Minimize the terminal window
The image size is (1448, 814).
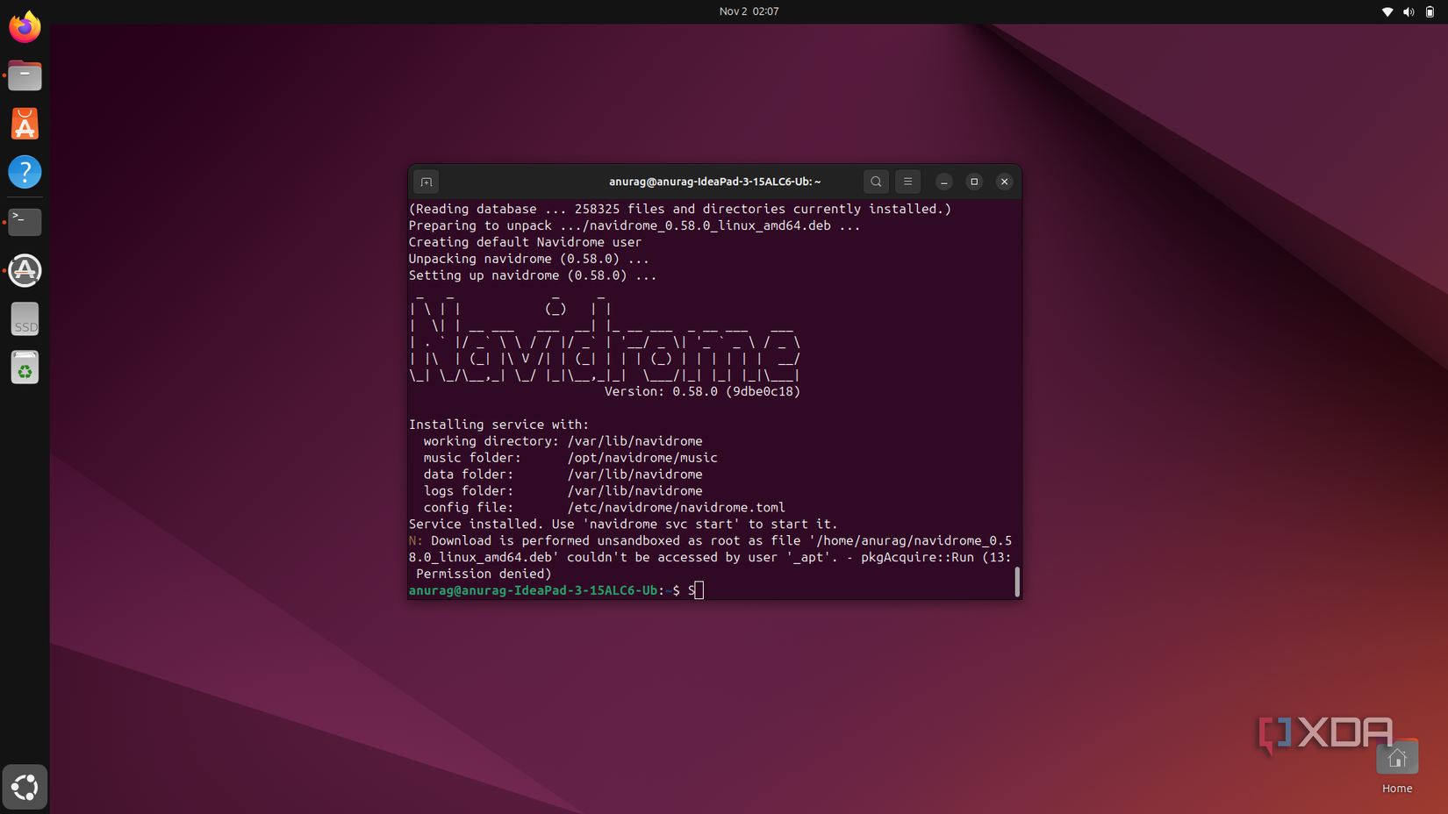click(x=943, y=182)
